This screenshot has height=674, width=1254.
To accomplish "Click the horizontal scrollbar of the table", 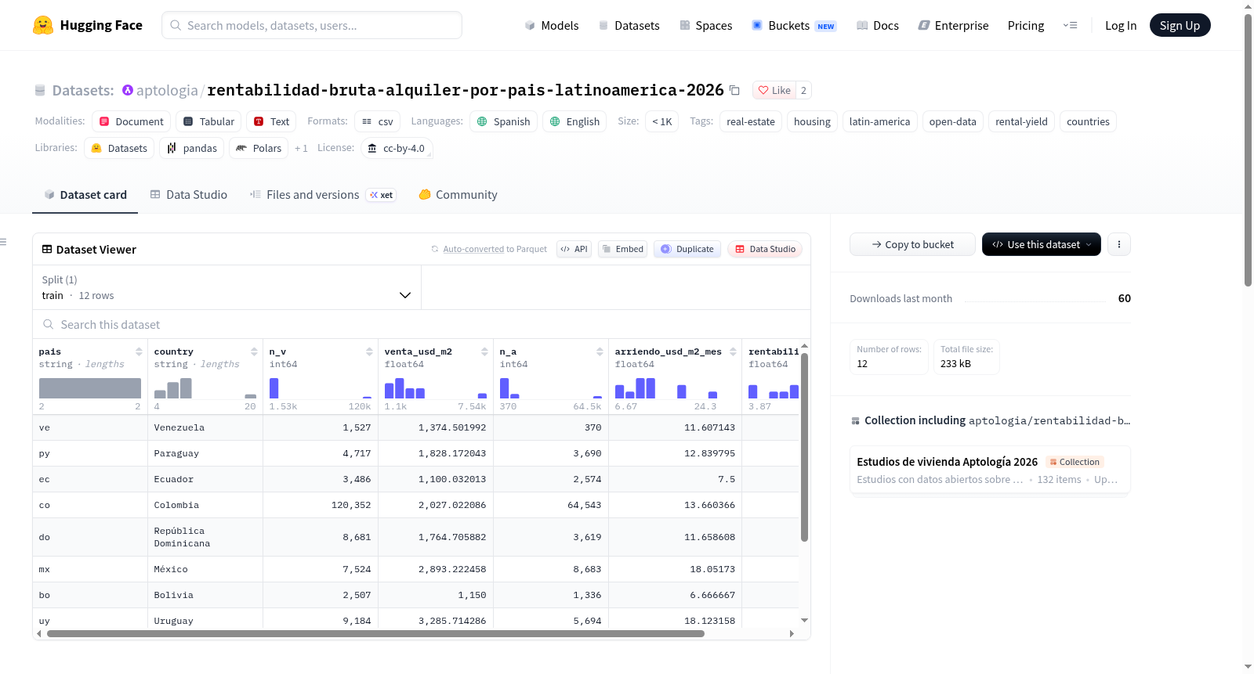I will click(375, 634).
